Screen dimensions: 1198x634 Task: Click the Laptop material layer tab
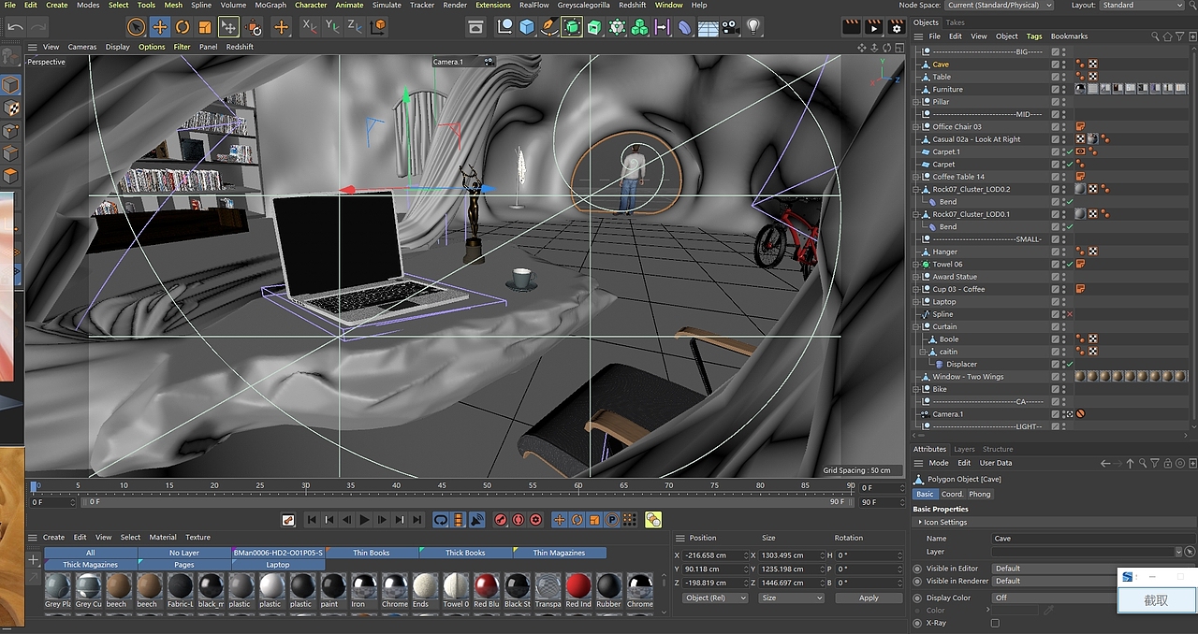[278, 565]
